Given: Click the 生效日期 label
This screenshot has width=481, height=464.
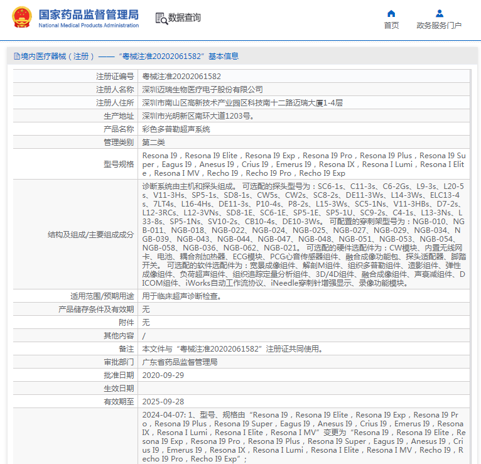Looking at the screenshot, I should point(119,389).
